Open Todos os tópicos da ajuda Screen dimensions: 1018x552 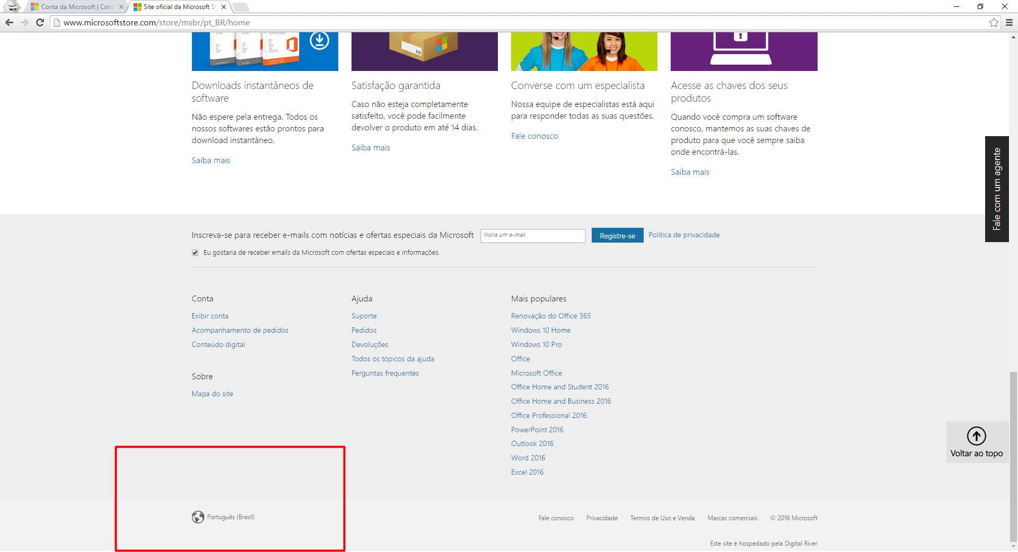[x=393, y=359]
